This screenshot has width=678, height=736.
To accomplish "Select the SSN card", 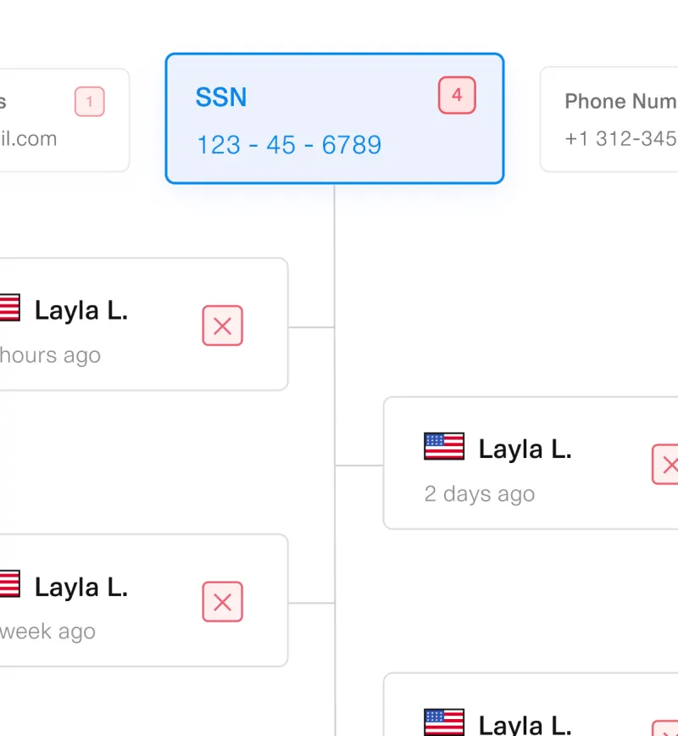I will 335,119.
